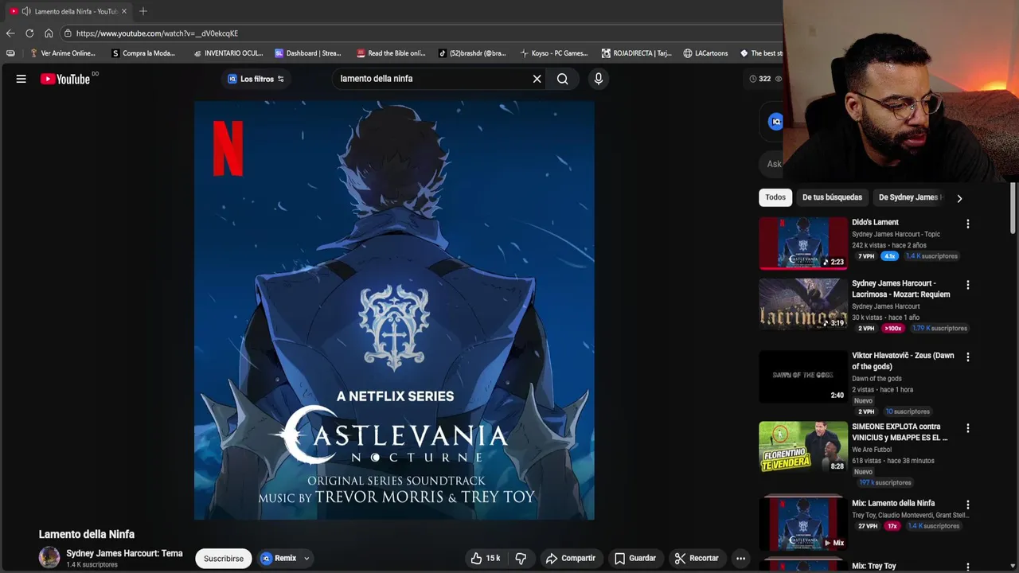1019x573 pixels.
Task: Reload the page with the refresh icon
Action: [29, 33]
